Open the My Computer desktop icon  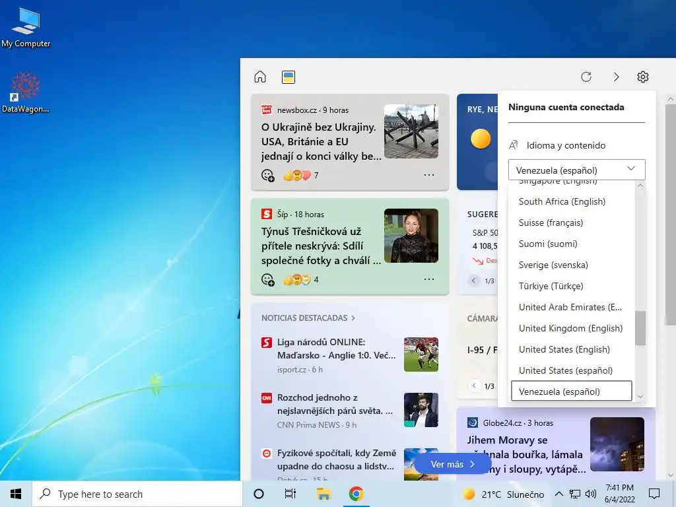26,28
